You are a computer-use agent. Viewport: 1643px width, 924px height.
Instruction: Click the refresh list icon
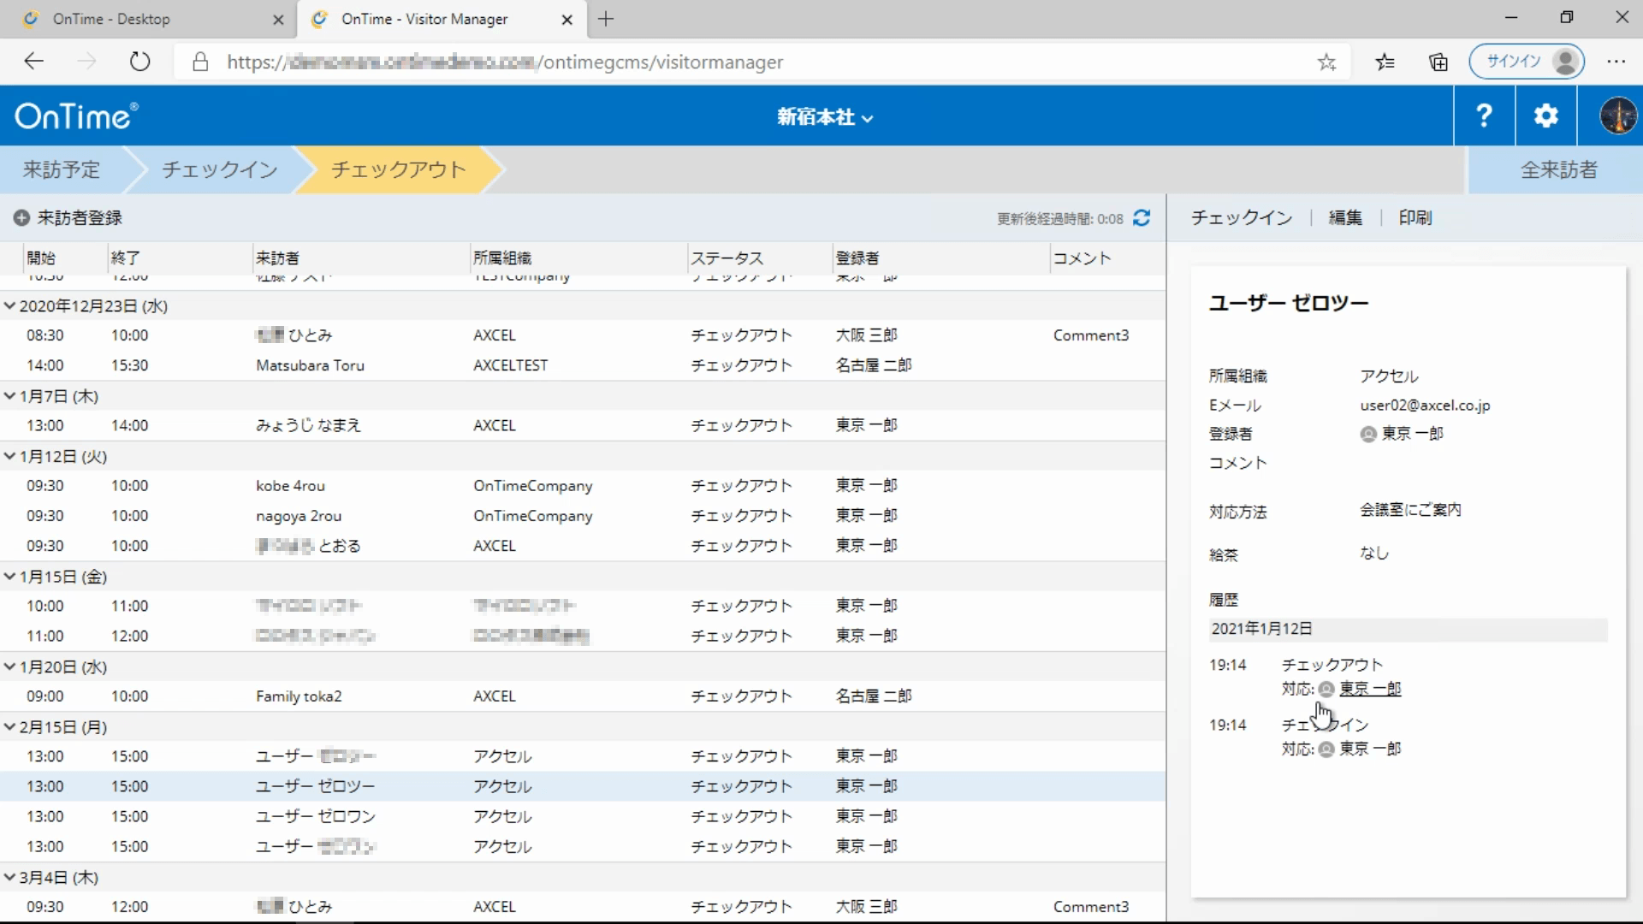1142,218
